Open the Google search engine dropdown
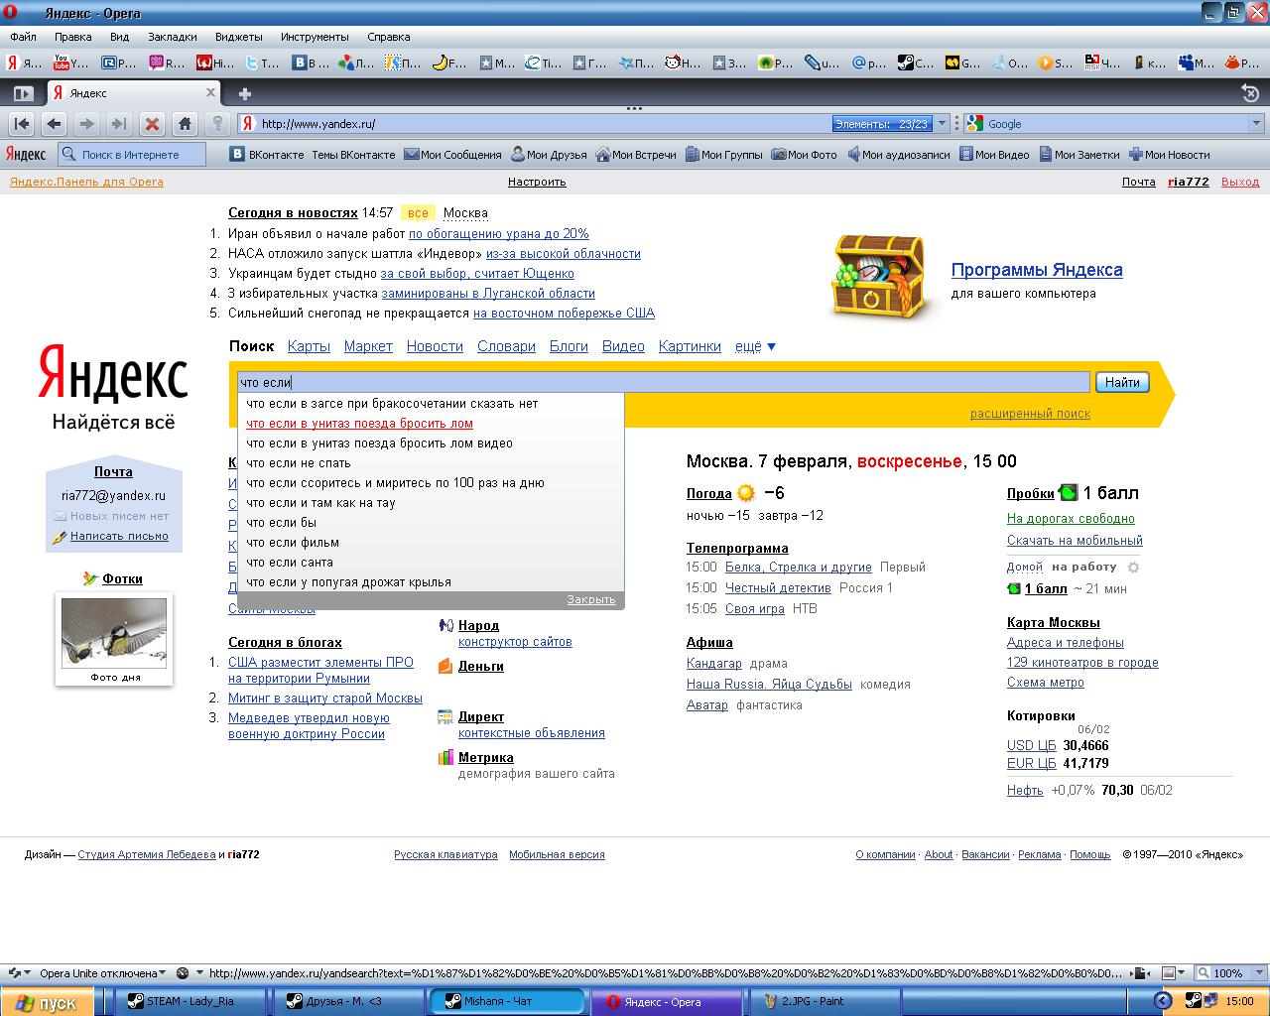 (x=1256, y=124)
